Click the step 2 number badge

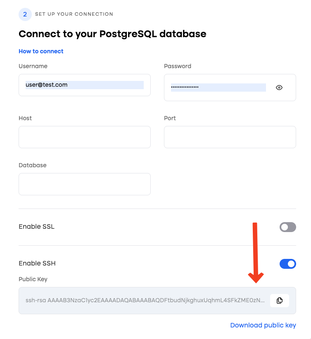(x=25, y=14)
